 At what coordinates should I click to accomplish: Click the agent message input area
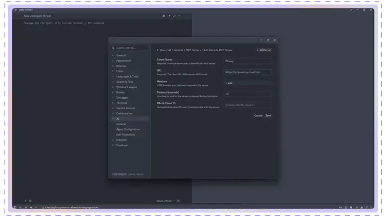point(64,23)
